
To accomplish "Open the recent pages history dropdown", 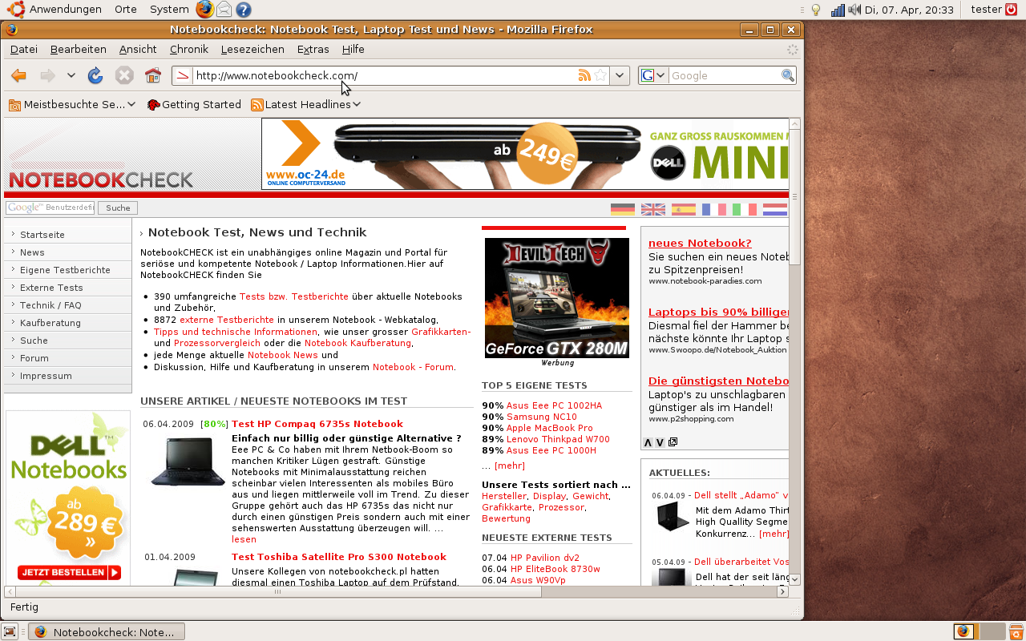I will click(71, 75).
